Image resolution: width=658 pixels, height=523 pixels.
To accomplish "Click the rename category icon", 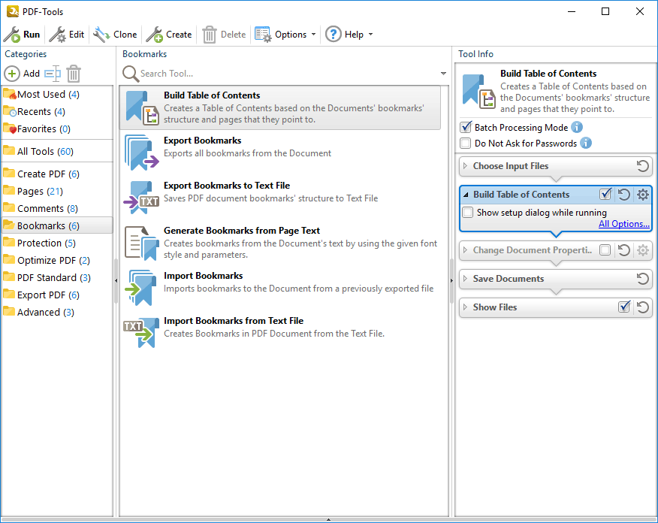I will click(52, 74).
